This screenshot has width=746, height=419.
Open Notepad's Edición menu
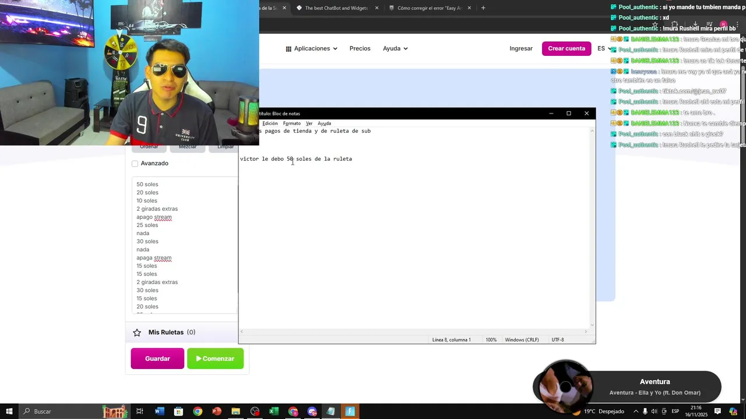click(x=270, y=123)
